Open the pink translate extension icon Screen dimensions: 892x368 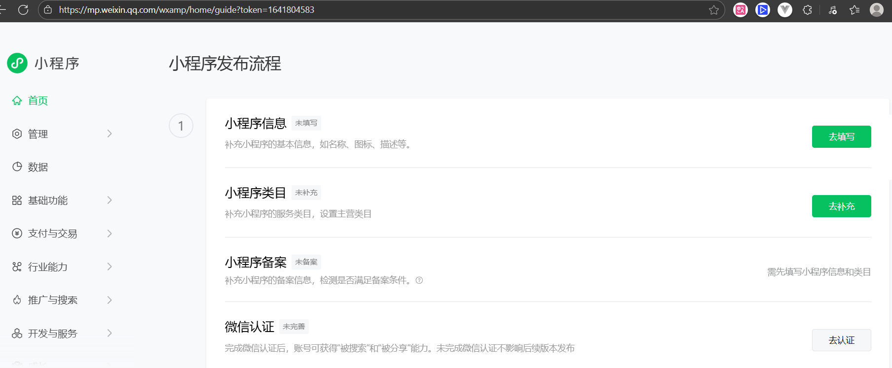point(741,10)
